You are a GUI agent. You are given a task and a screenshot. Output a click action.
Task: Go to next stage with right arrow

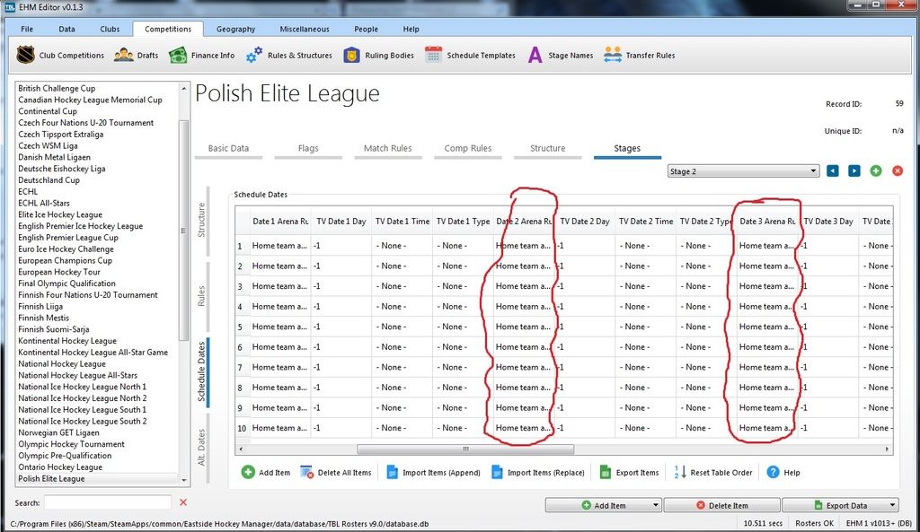(x=854, y=171)
